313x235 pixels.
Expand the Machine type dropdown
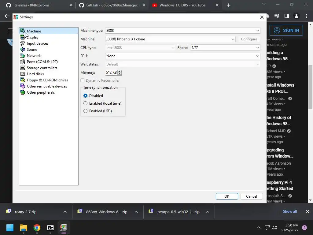[183, 31]
